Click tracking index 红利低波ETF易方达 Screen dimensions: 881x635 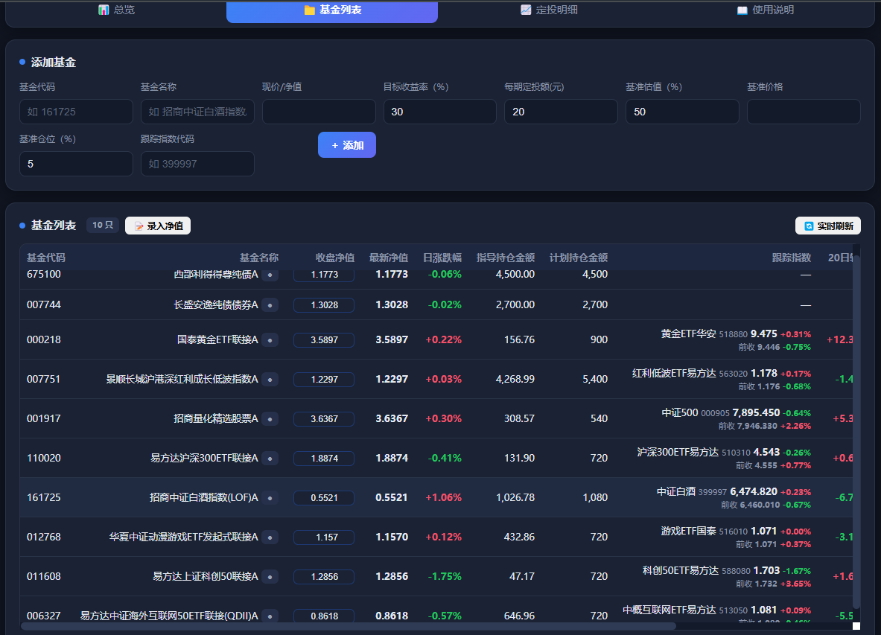point(674,374)
